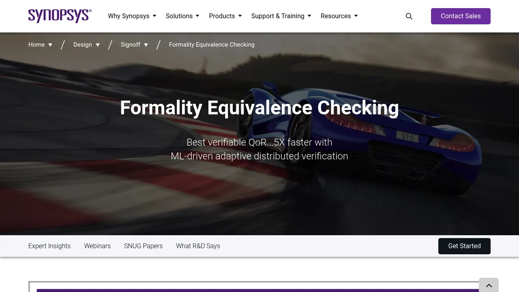519x292 pixels.
Task: Click the Get Started button
Action: point(464,246)
